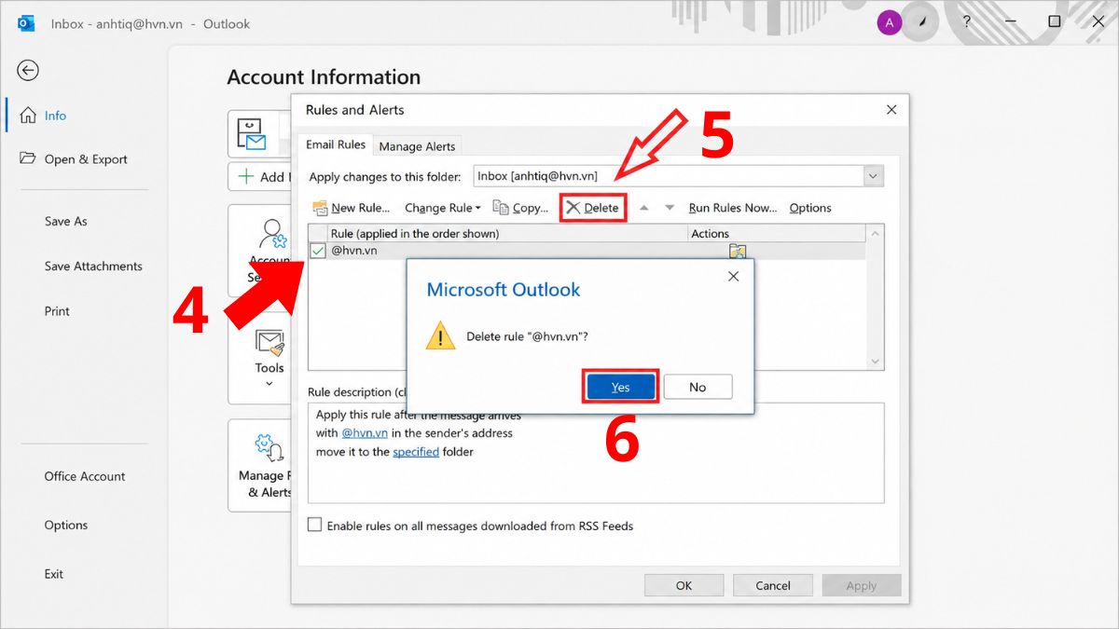This screenshot has width=1119, height=629.
Task: Click the user account avatar A
Action: [890, 22]
